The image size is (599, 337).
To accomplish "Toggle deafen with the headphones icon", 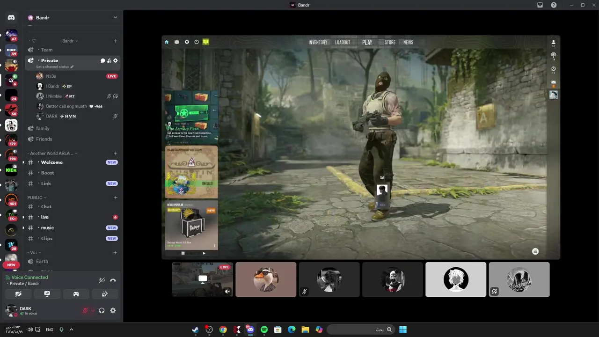I will (102, 310).
